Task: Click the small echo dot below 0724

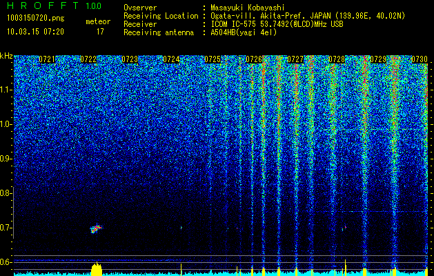Action: pyautogui.click(x=181, y=228)
